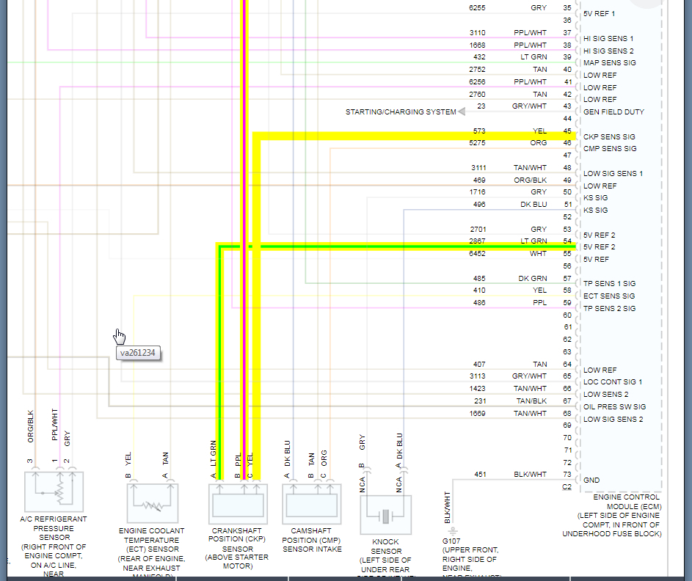
Task: Click the Camshaft Position sensor symbol box
Action: coord(312,504)
